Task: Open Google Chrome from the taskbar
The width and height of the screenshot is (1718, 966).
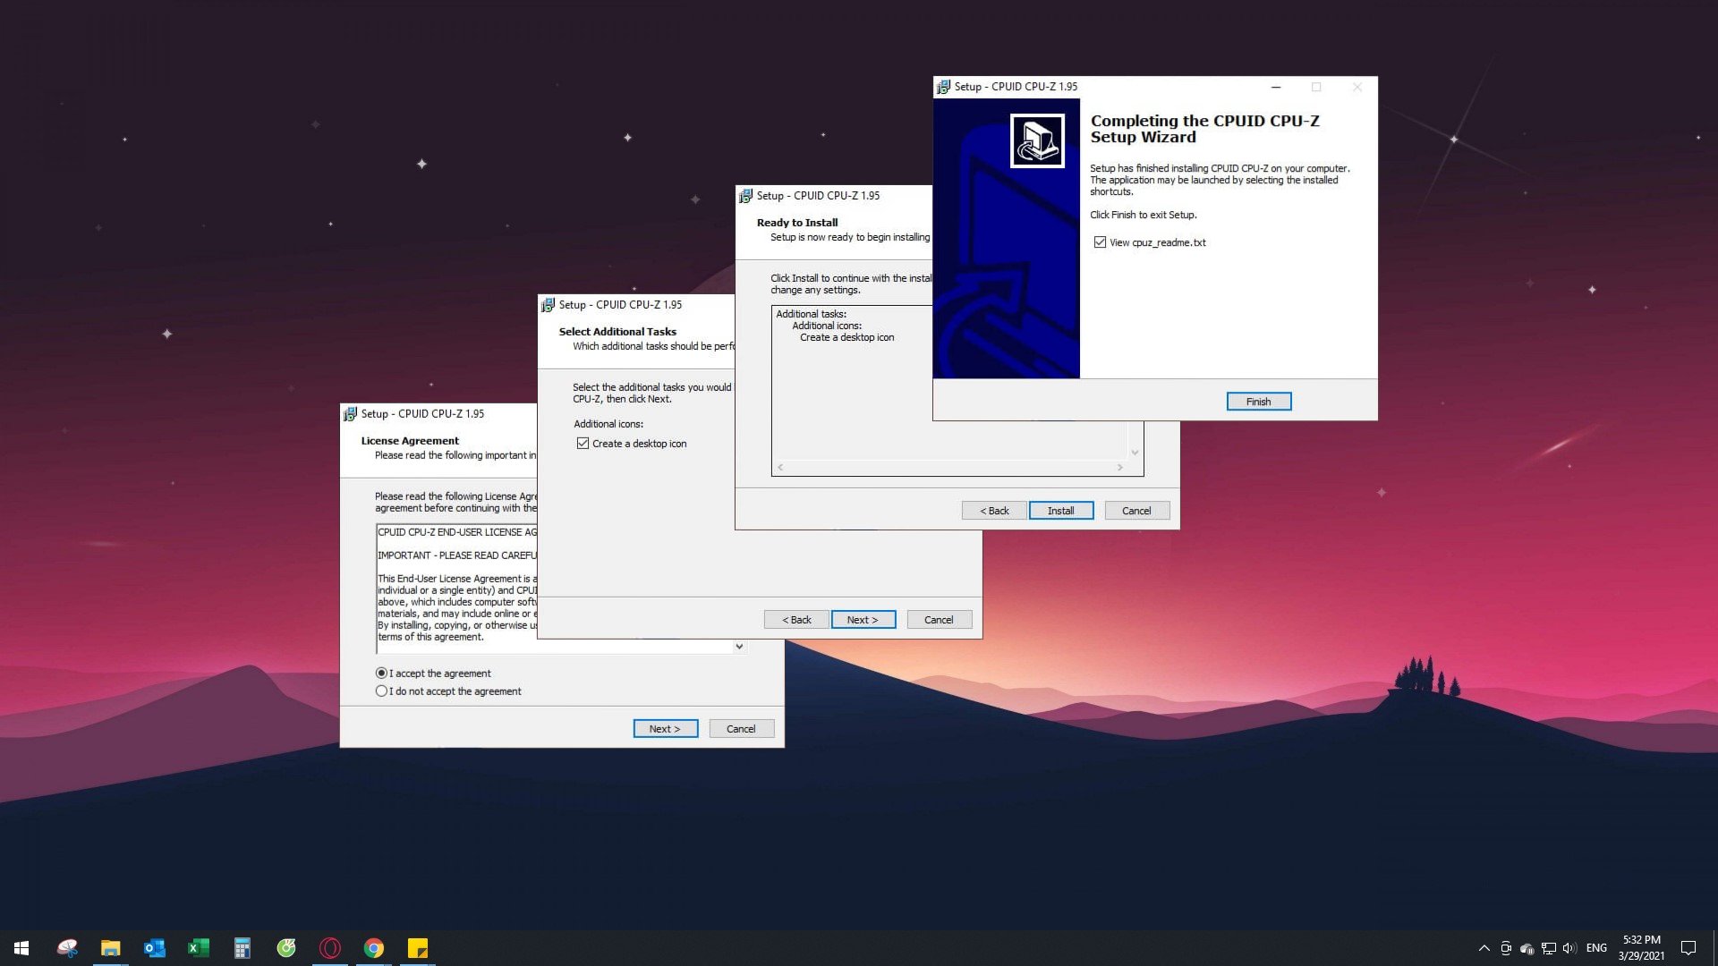Action: tap(374, 948)
